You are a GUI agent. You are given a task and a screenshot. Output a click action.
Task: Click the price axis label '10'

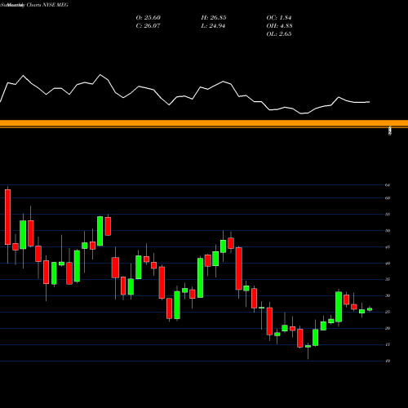tap(388, 361)
